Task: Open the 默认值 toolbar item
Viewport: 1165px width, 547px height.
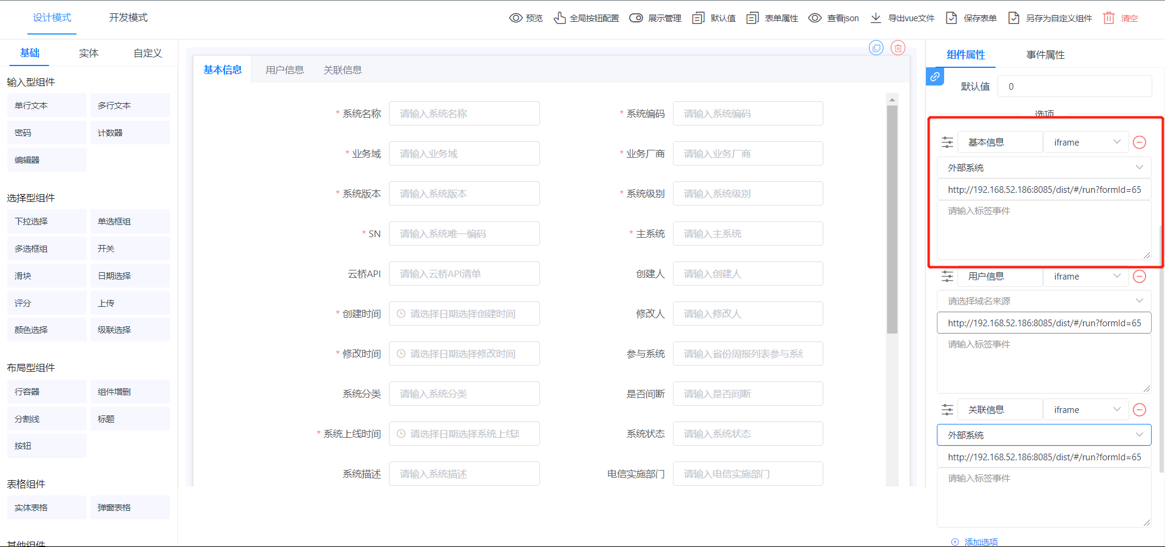Action: pos(714,18)
